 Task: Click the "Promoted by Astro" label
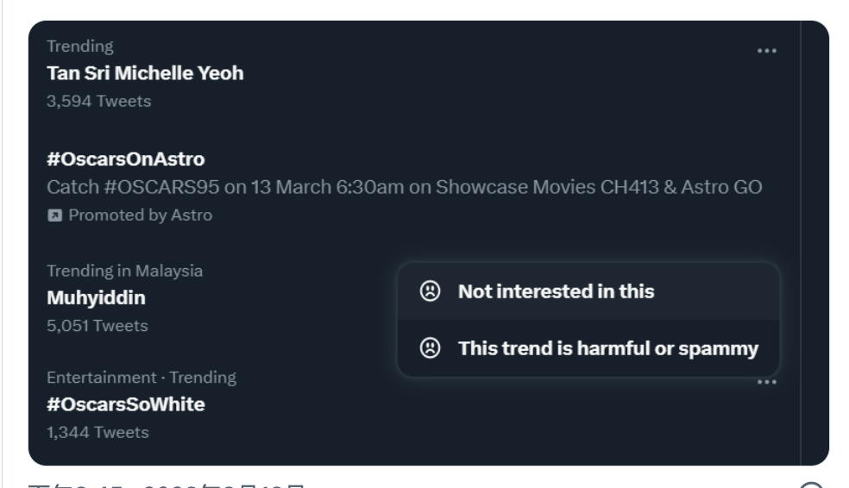[x=140, y=216]
